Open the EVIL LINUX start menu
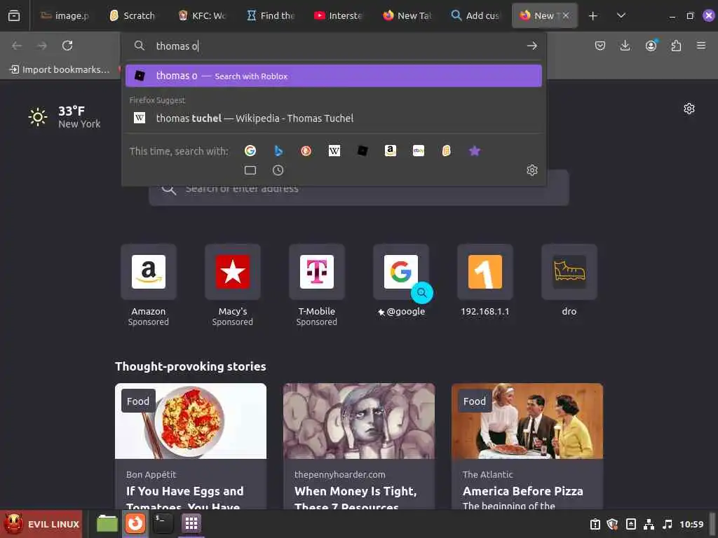This screenshot has height=538, width=718. point(41,524)
